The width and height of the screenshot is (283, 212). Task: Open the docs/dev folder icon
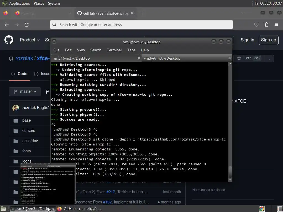click(16, 141)
